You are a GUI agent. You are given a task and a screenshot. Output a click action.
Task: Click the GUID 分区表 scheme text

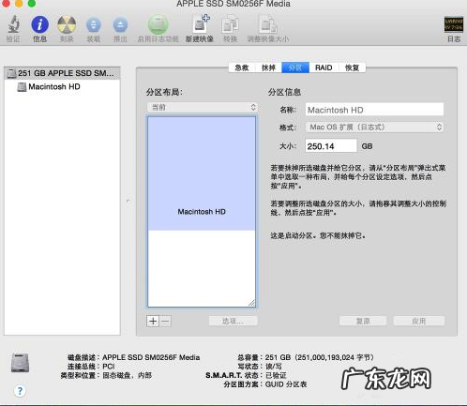click(286, 384)
